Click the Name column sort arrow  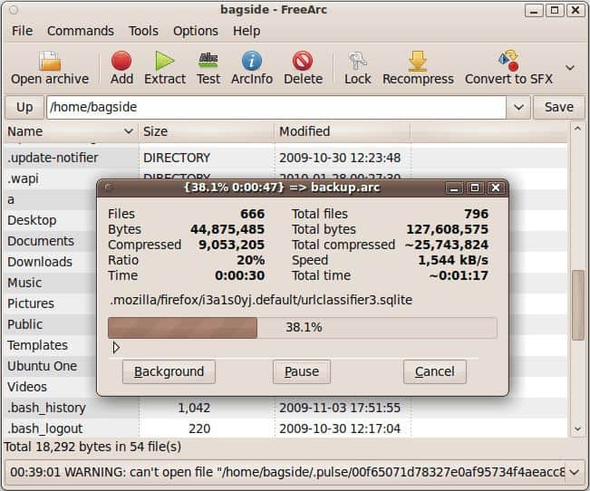coord(129,131)
